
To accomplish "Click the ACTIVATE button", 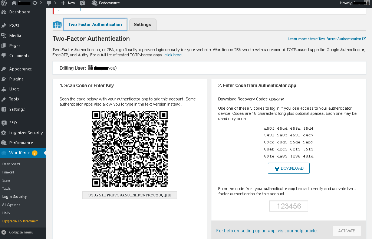I will coord(347,231).
